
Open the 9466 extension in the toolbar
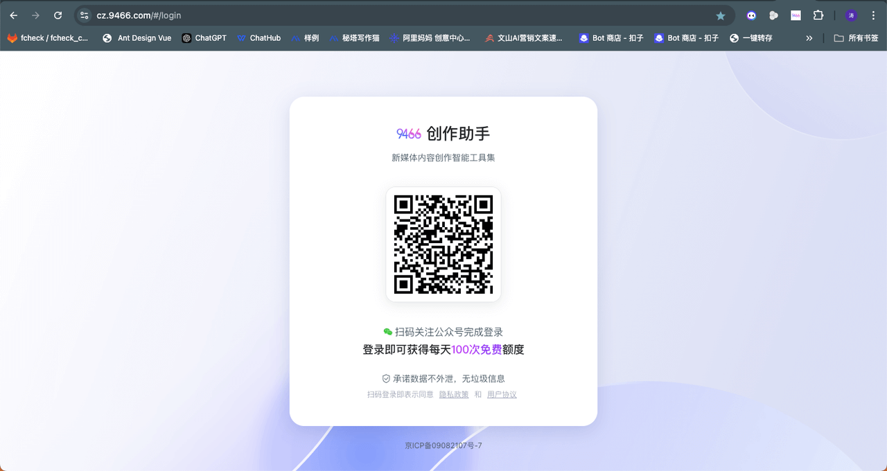[796, 15]
